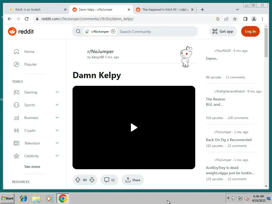Click Get app button
The width and height of the screenshot is (272, 204).
[x=223, y=31]
